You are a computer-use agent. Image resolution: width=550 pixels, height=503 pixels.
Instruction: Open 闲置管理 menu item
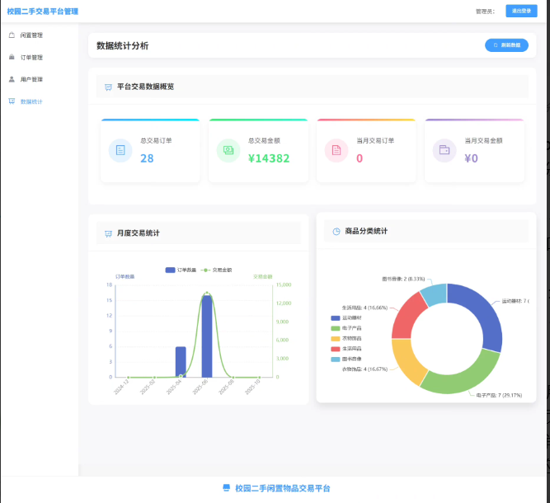(40, 35)
